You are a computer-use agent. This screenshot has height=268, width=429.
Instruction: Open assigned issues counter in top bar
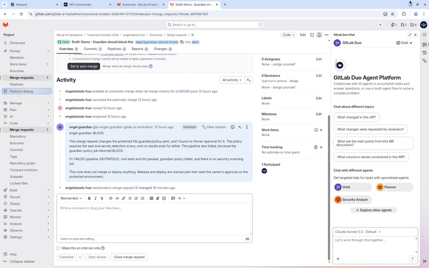point(394,24)
